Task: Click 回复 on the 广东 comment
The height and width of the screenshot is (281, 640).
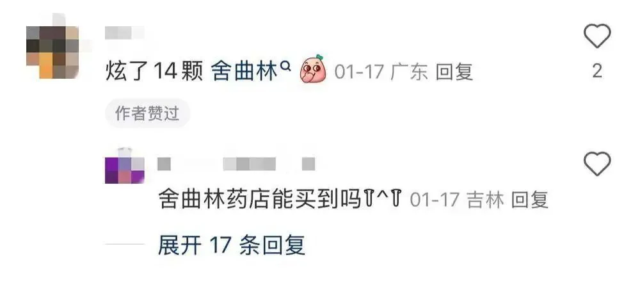Action: pyautogui.click(x=454, y=73)
